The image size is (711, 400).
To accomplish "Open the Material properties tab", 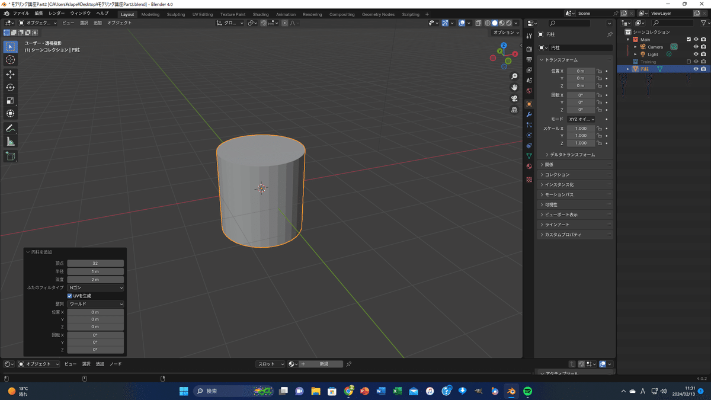I will (x=529, y=167).
